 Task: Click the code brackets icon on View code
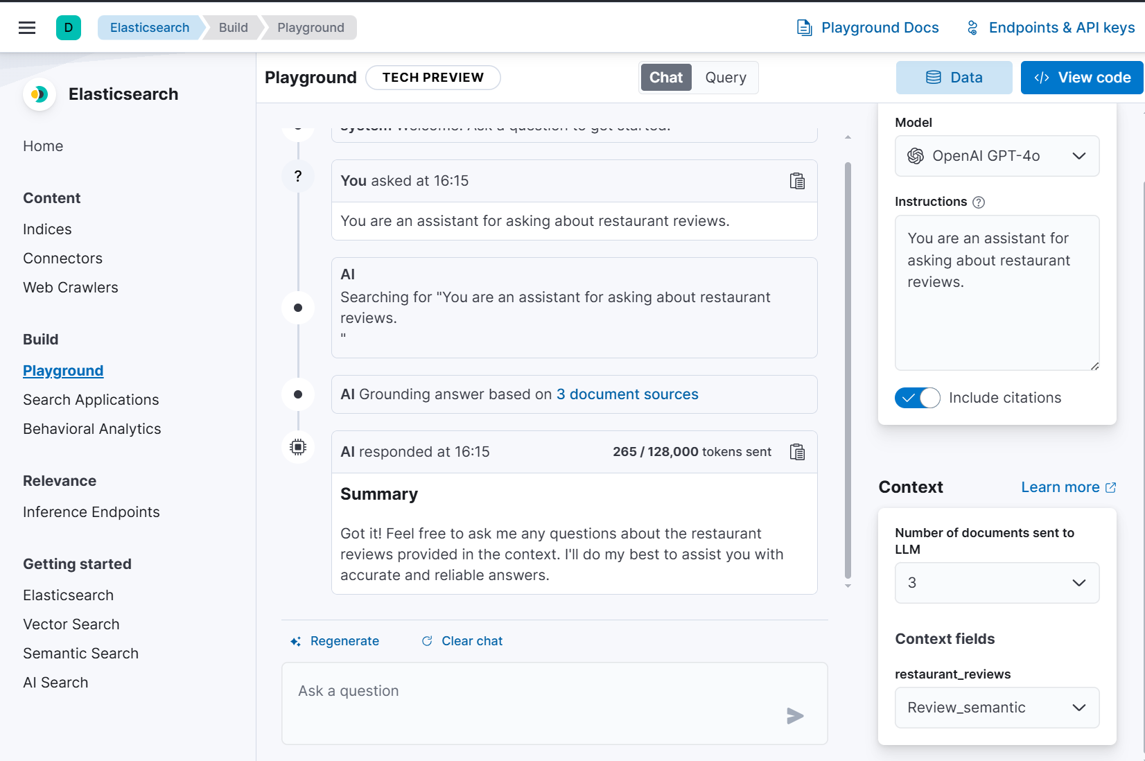[1041, 78]
